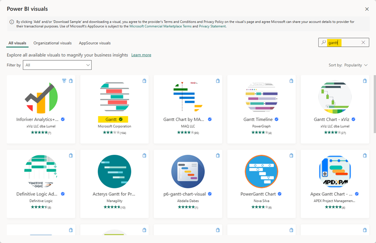Image resolution: width=376 pixels, height=243 pixels.
Task: Click the certified badge beside Inforiver Analytics
Action: tap(63, 119)
